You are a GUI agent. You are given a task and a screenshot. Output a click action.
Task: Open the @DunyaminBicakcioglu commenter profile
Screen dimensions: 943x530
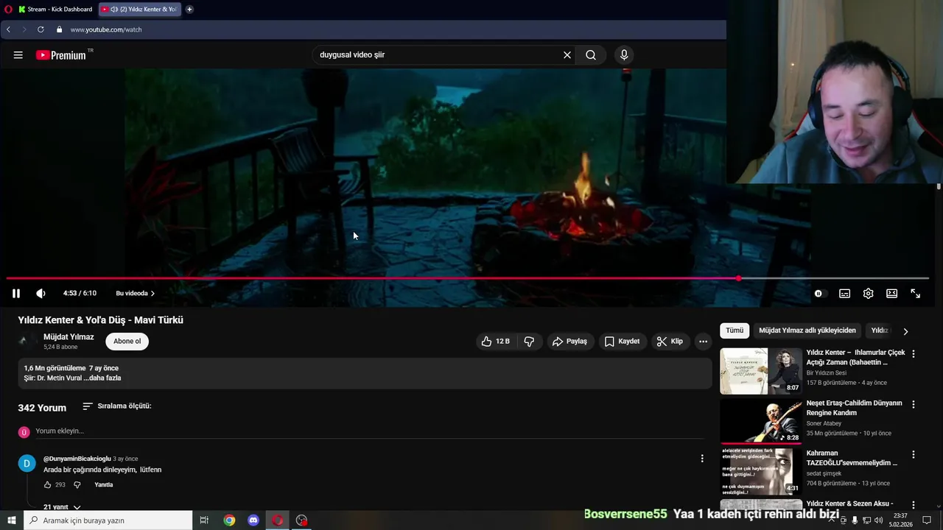coord(77,459)
